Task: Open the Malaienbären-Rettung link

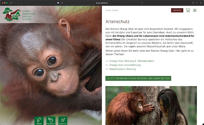Action: (122, 69)
